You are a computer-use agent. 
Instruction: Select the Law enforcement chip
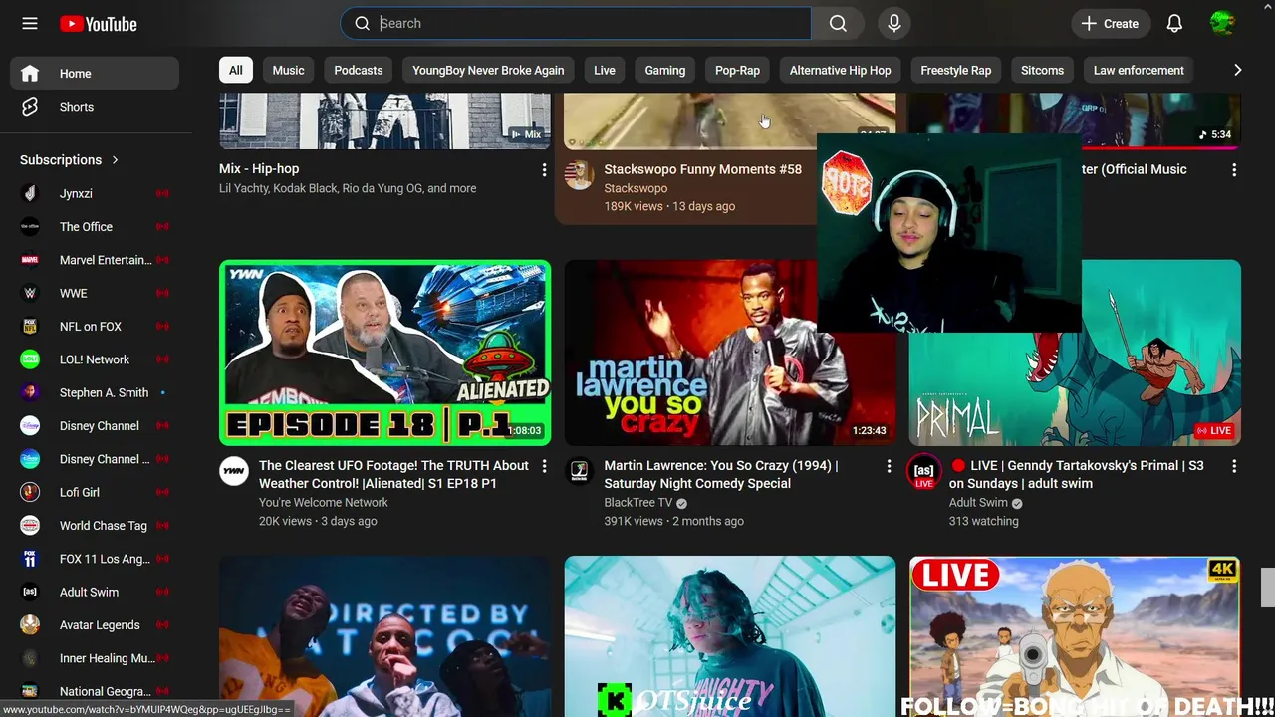1139,70
